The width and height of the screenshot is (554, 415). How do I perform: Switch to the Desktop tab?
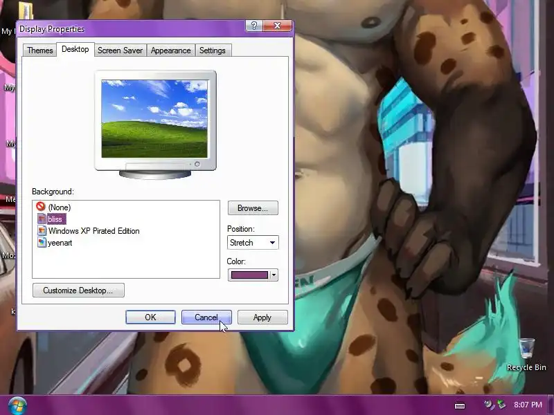[x=75, y=49]
